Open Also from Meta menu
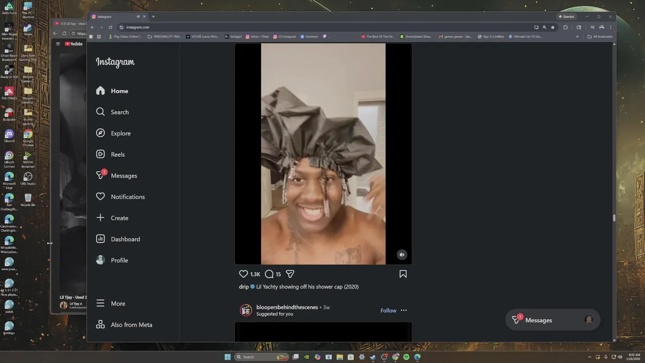The height and width of the screenshot is (363, 645). pos(123,325)
